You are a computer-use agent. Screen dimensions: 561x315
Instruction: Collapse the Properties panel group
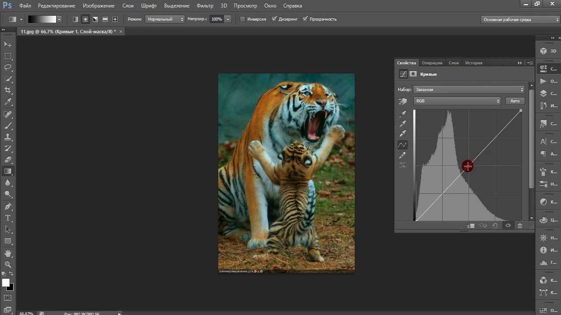pos(520,63)
